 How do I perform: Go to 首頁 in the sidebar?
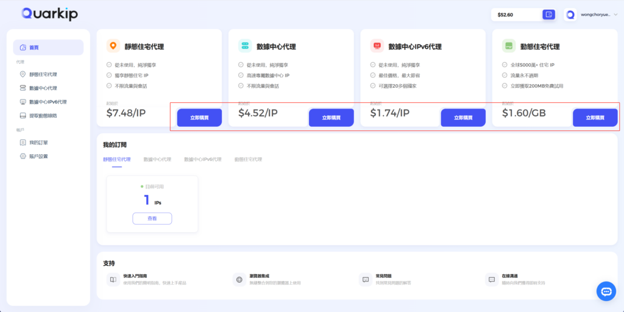click(x=49, y=48)
